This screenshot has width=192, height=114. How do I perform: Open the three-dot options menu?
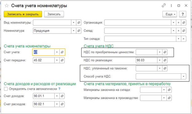[x=171, y=6]
